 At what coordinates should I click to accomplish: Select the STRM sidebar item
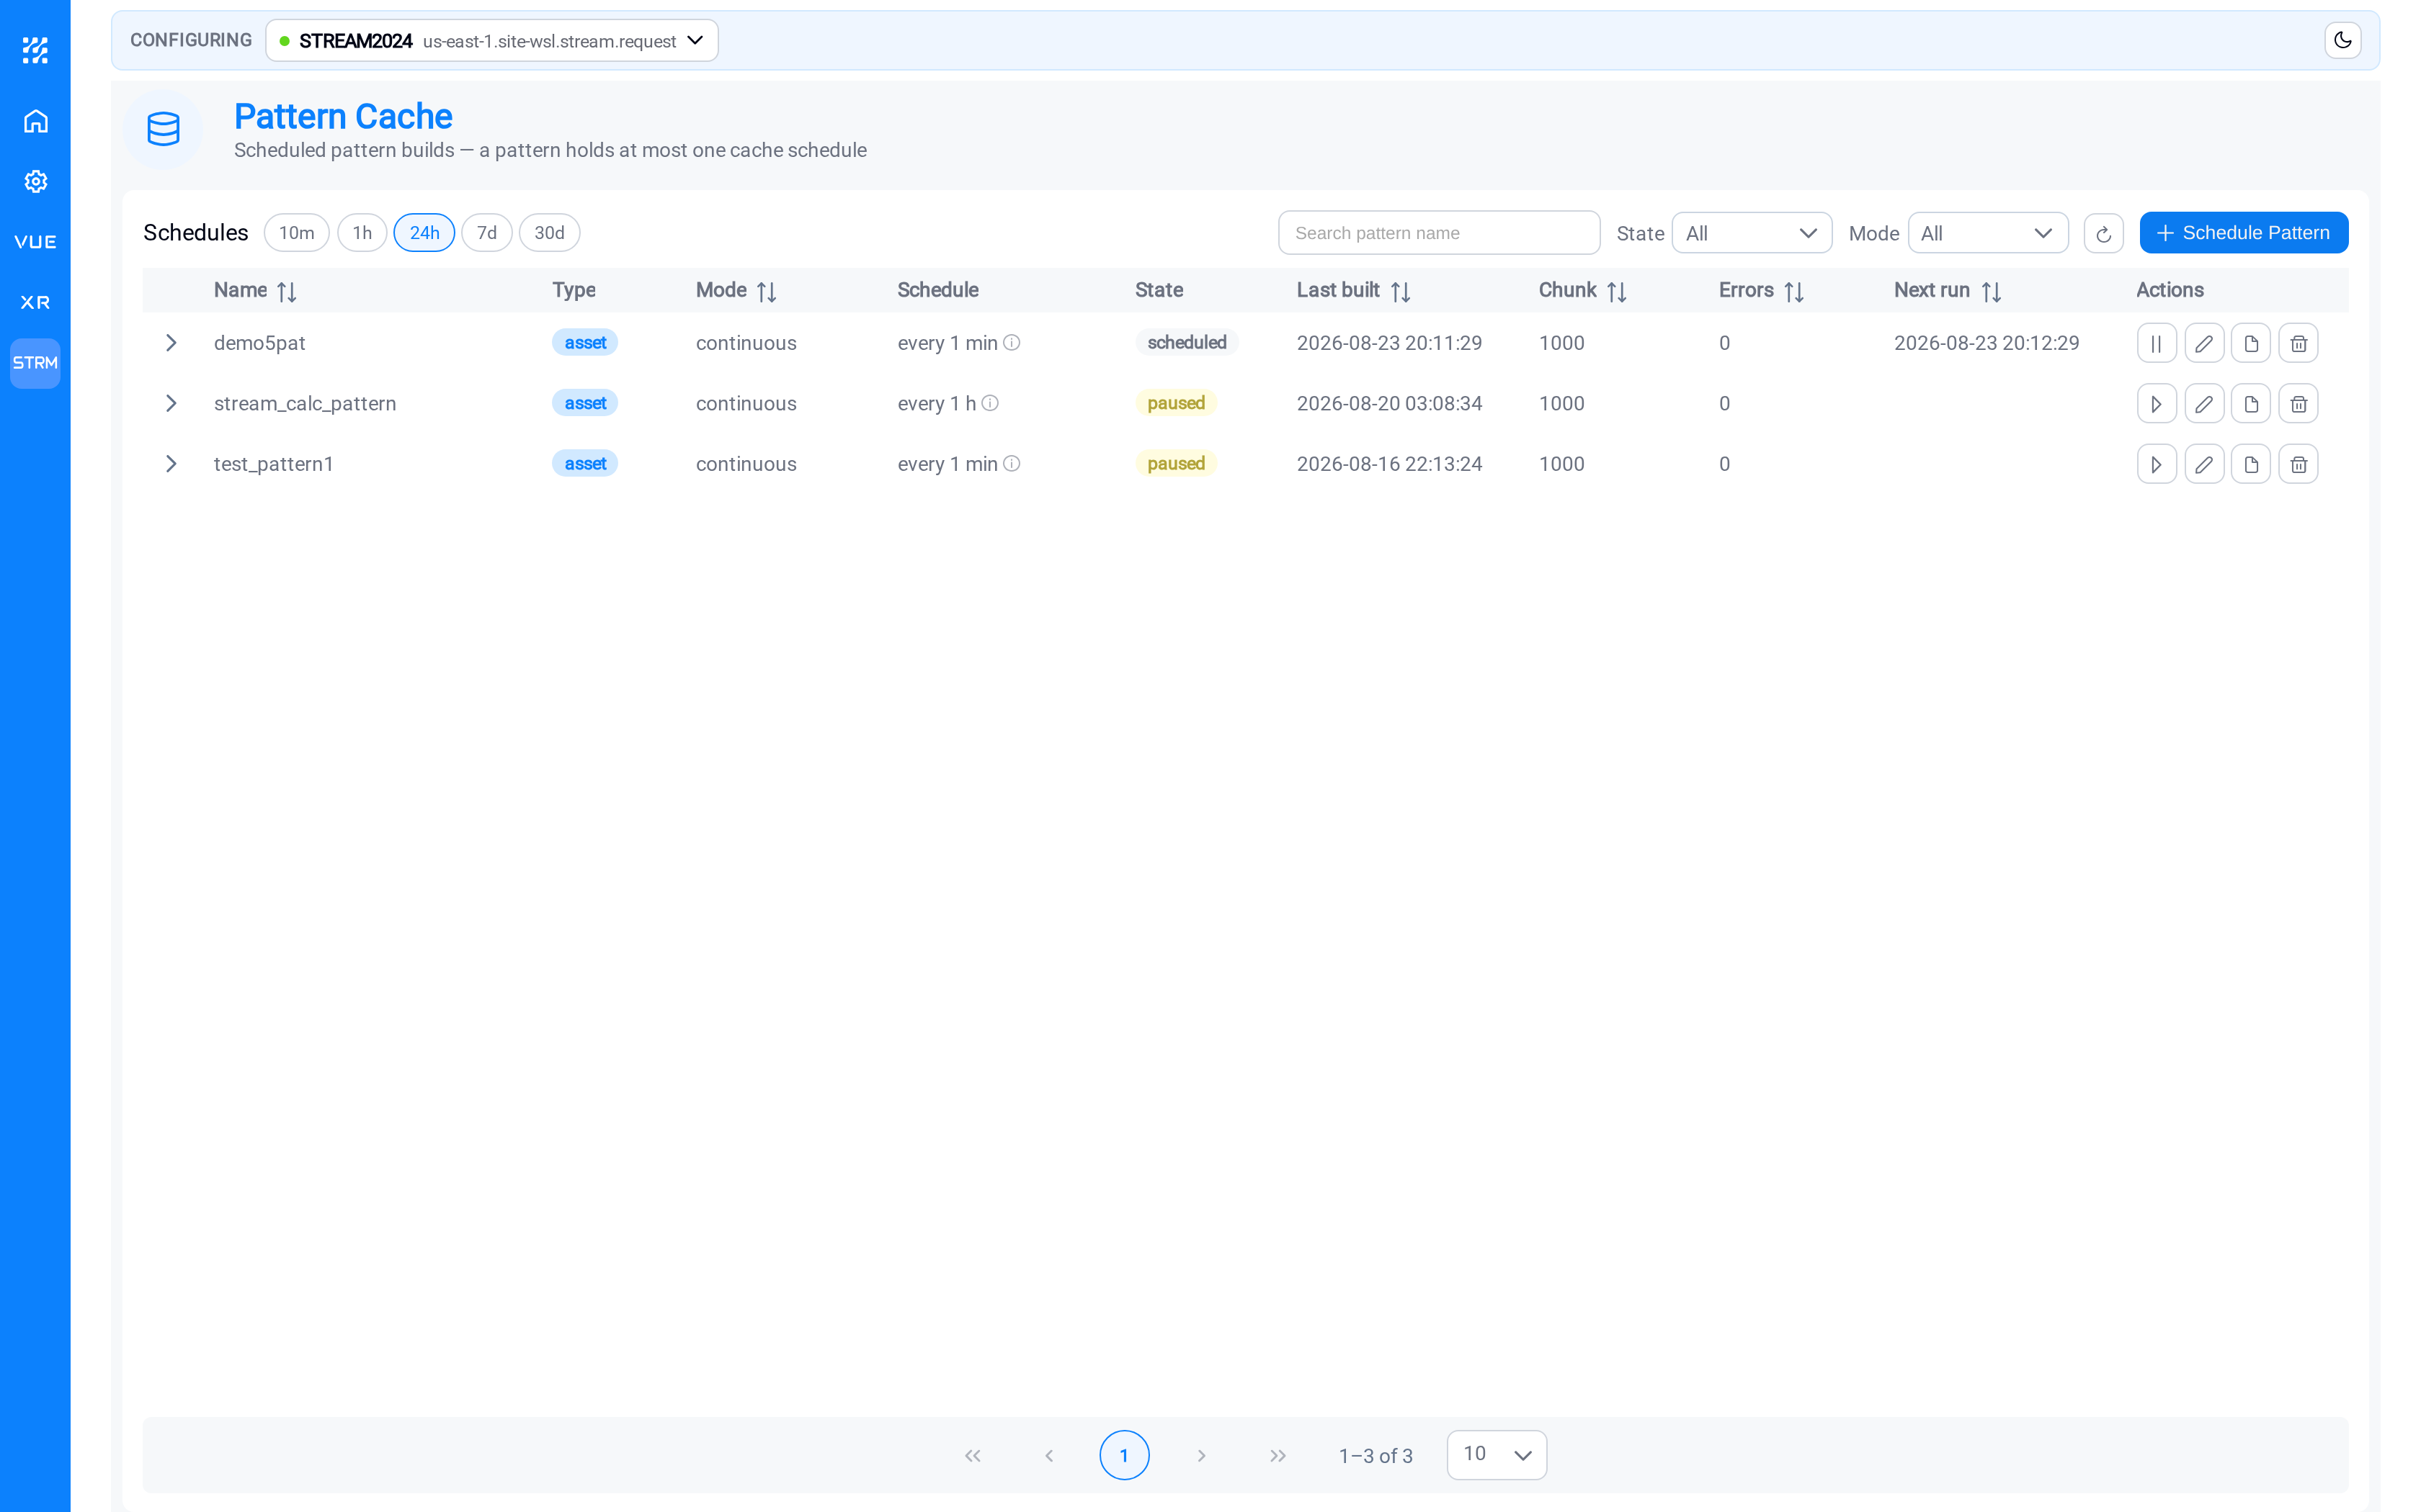(36, 363)
